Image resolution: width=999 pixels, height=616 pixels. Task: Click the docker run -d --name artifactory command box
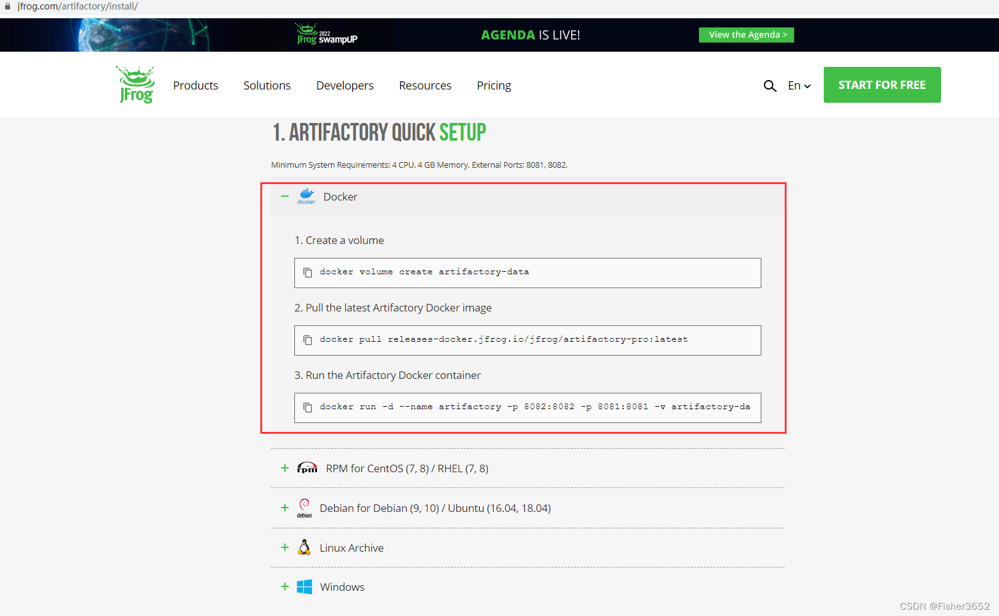pyautogui.click(x=528, y=408)
